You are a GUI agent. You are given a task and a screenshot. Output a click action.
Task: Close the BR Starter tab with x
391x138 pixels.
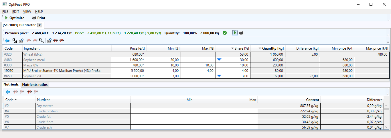coord(40,25)
